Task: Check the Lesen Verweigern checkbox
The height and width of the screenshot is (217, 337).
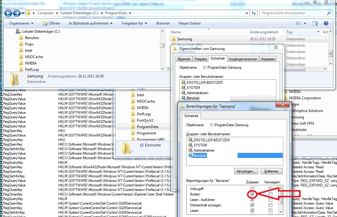Action: [x=270, y=211]
